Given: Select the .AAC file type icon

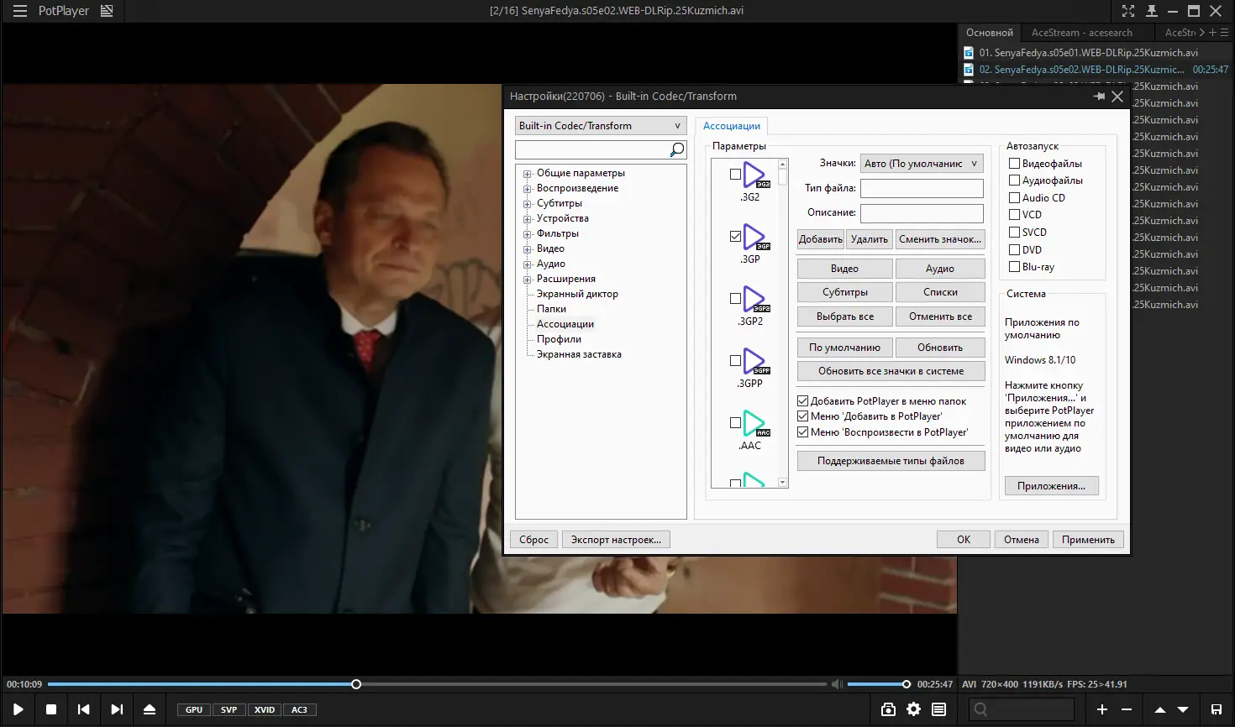Looking at the screenshot, I should tap(754, 424).
